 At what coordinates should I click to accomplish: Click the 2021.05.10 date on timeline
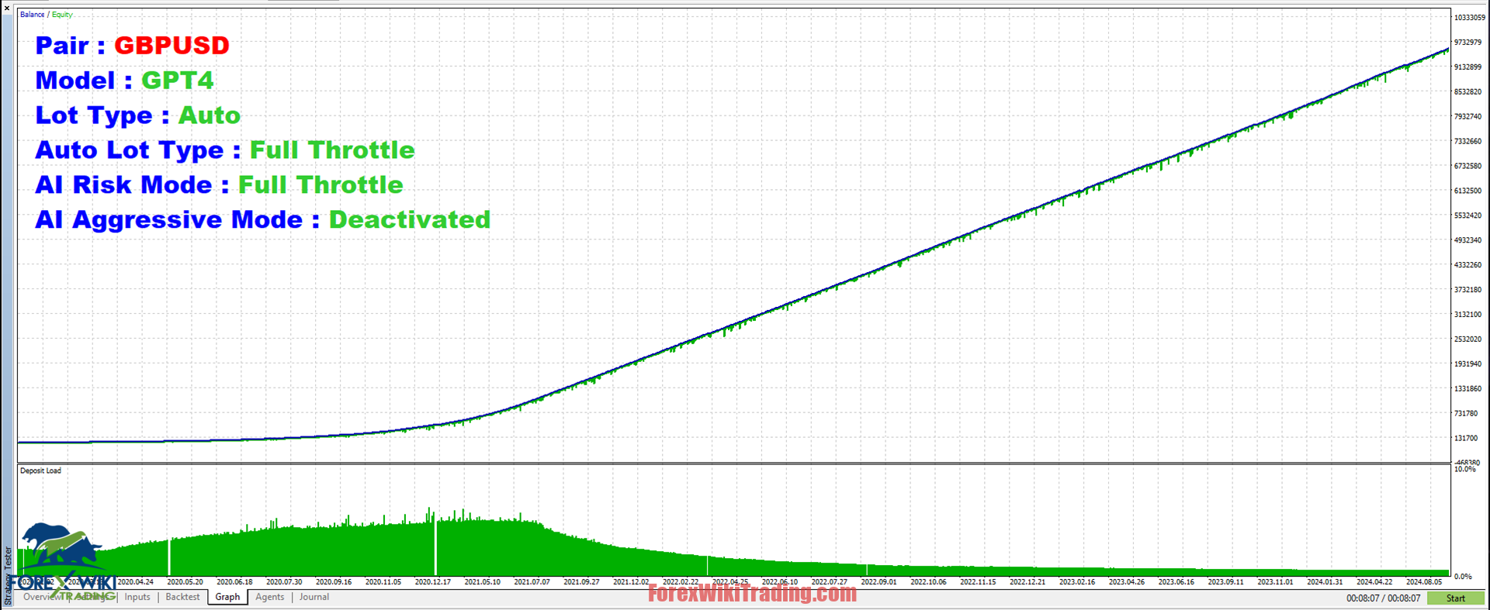(482, 582)
